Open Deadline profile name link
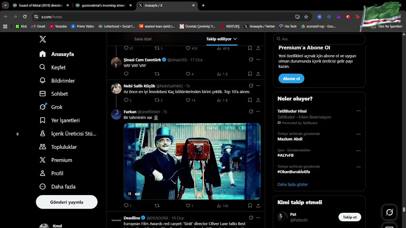Screen dimensions: 406x228 (132, 218)
